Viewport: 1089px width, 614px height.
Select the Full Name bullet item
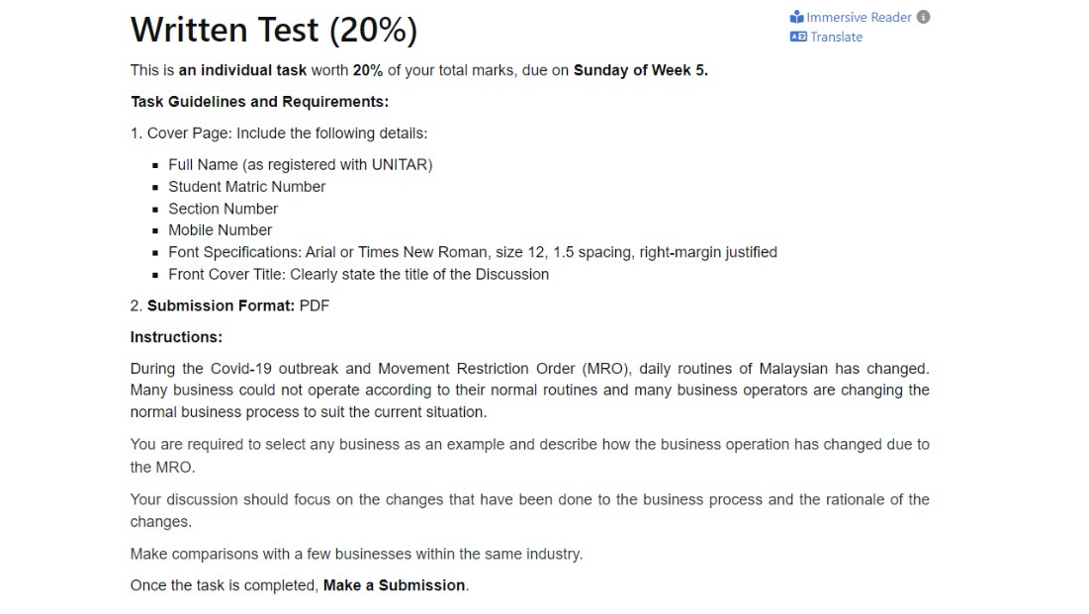300,164
